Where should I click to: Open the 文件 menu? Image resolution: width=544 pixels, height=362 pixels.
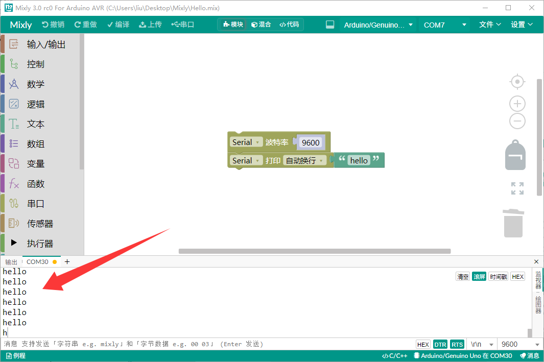(490, 25)
